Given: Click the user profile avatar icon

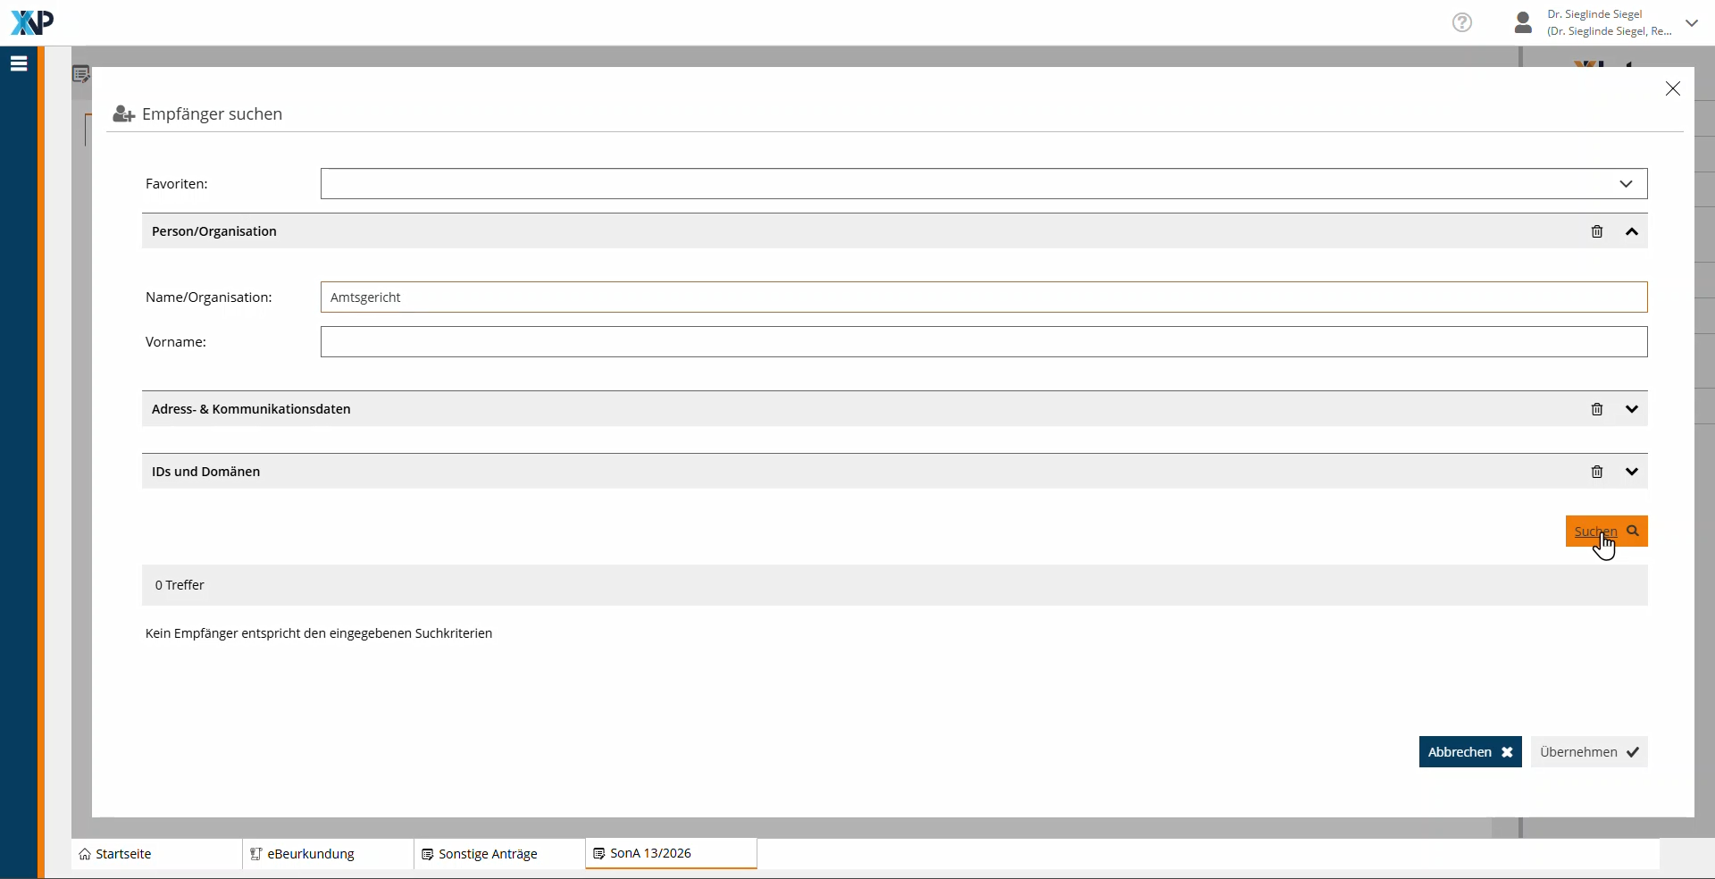Looking at the screenshot, I should click(x=1523, y=22).
